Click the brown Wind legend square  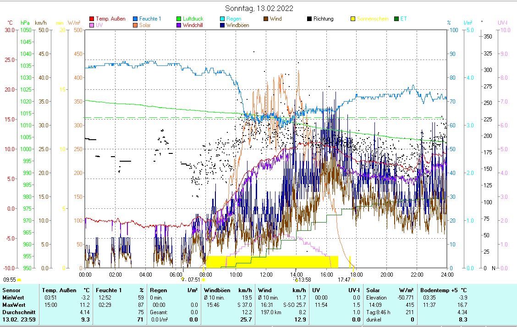[265, 19]
